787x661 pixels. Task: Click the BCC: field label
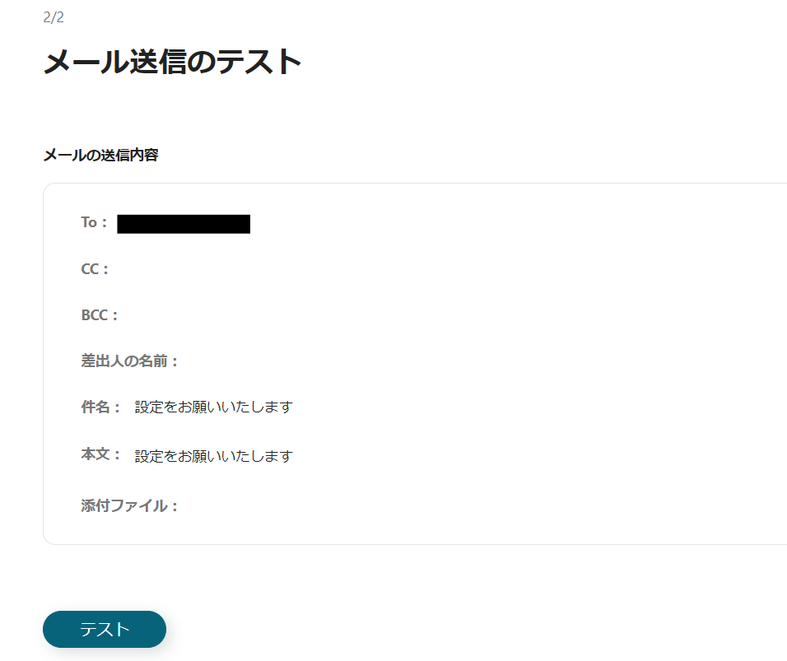[x=100, y=315]
